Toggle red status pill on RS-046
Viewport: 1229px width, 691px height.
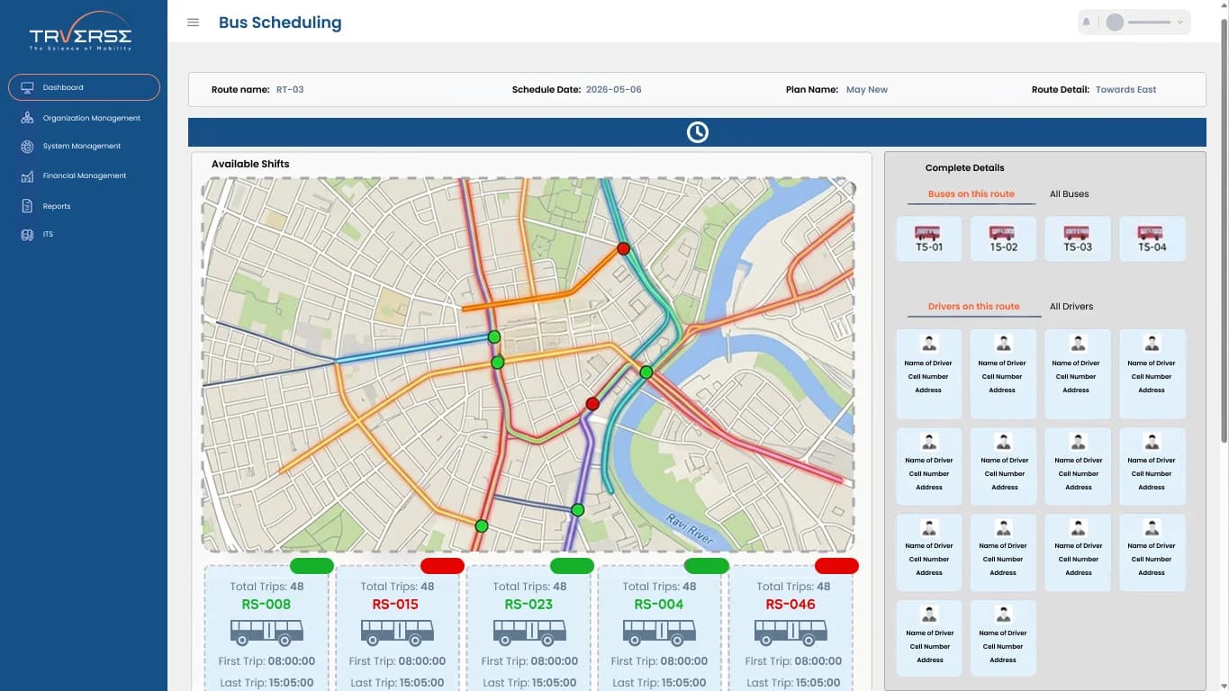(x=836, y=566)
